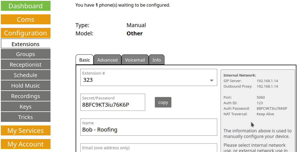This screenshot has width=300, height=152.
Task: Navigate to Receptionist settings
Action: pyautogui.click(x=25, y=65)
